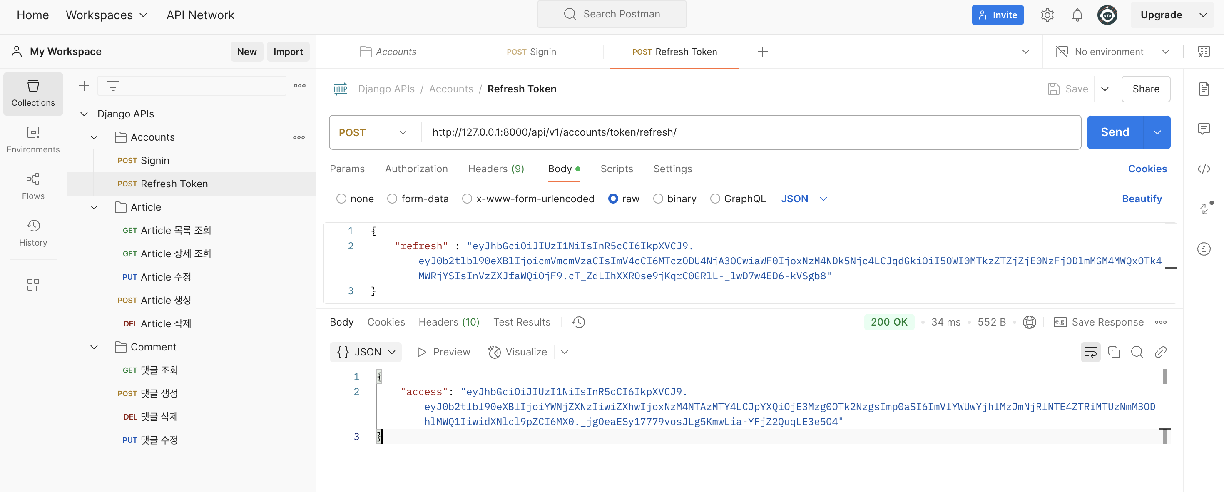This screenshot has width=1224, height=492.
Task: Switch to the Params tab
Action: point(347,169)
